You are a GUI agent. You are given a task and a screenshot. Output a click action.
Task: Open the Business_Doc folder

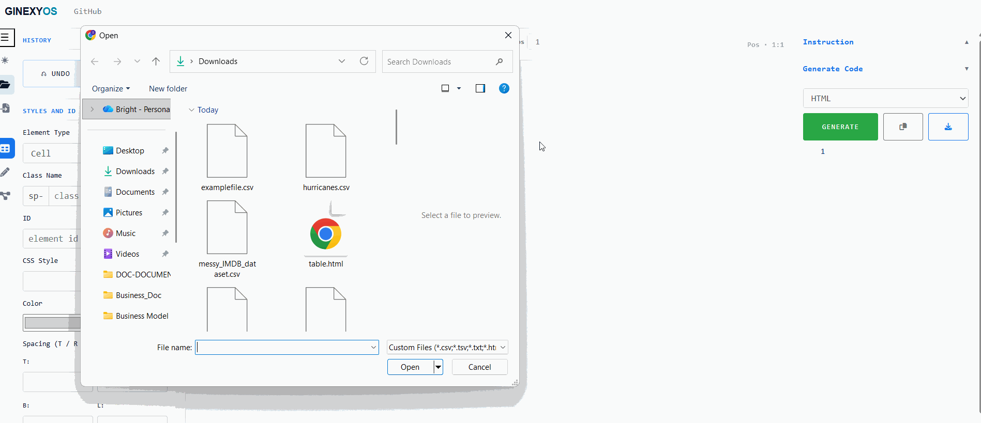133,295
